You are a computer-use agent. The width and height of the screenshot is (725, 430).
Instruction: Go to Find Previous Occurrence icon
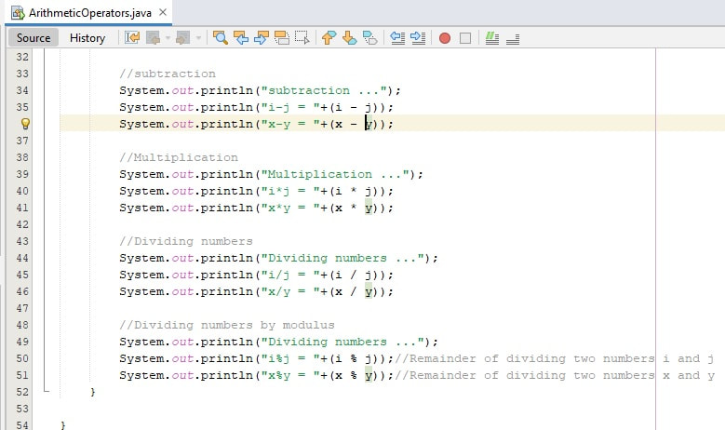point(241,38)
